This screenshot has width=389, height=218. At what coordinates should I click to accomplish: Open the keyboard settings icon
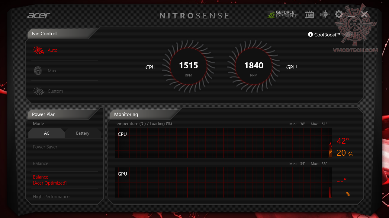click(x=309, y=14)
